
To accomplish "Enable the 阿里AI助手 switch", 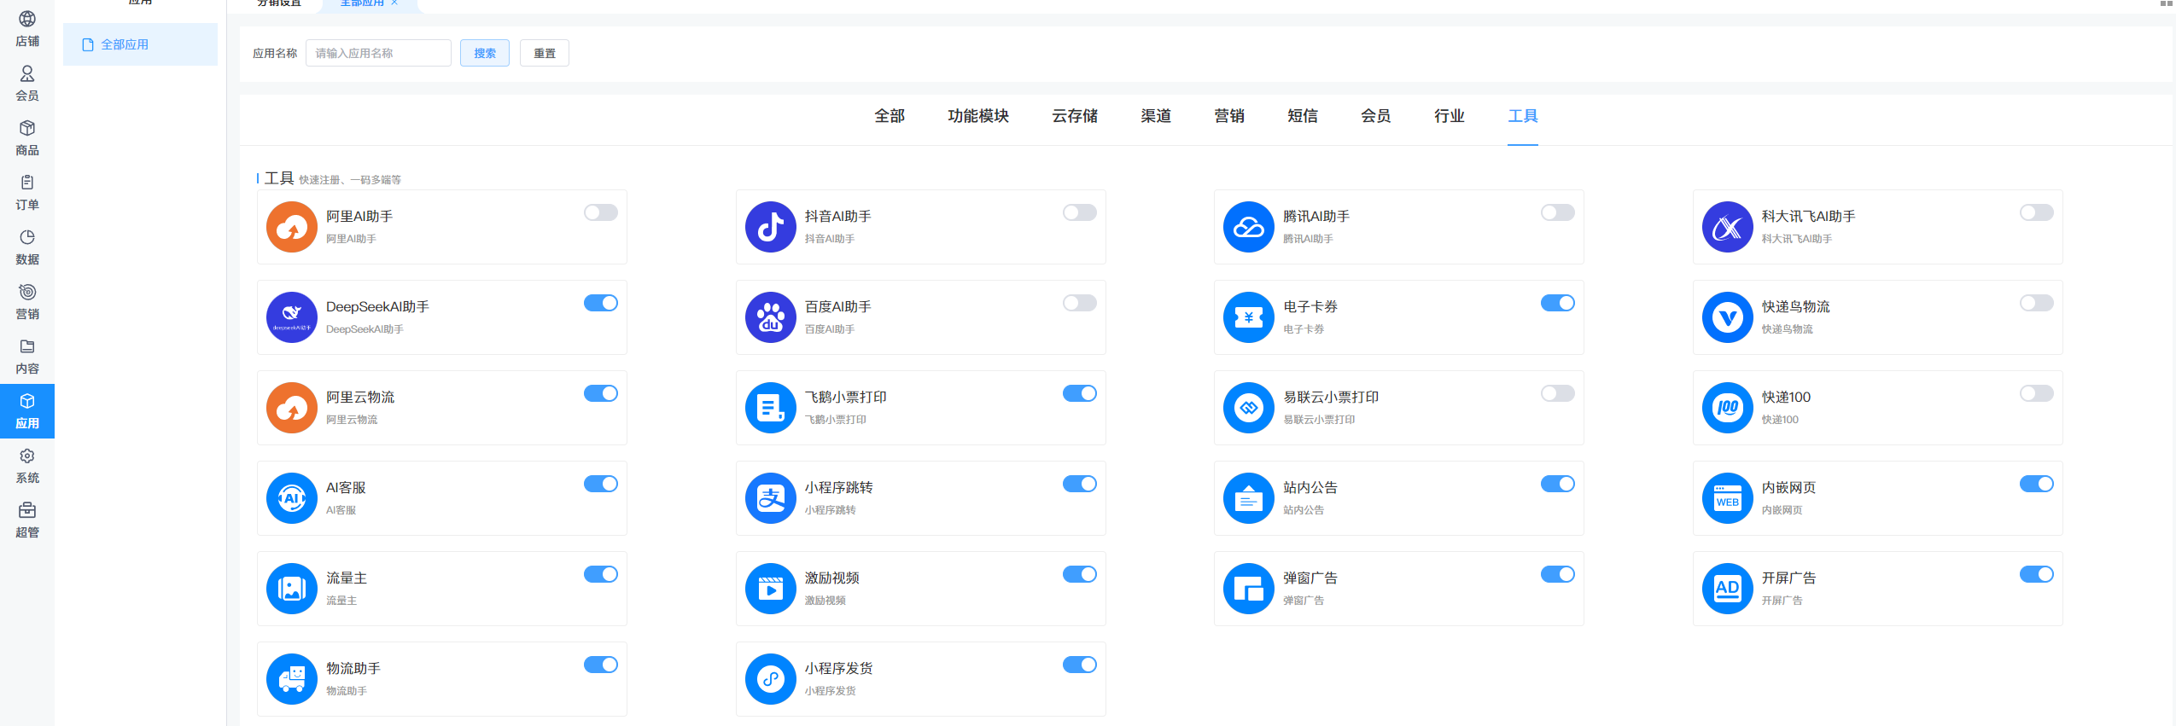I will 601,212.
